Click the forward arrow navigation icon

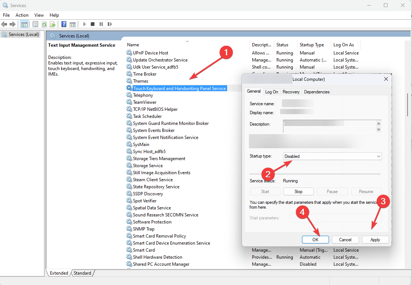point(12,24)
